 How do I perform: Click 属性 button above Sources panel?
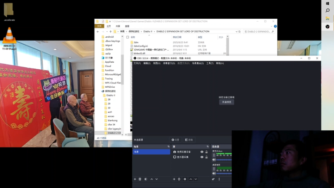[x=175, y=140]
